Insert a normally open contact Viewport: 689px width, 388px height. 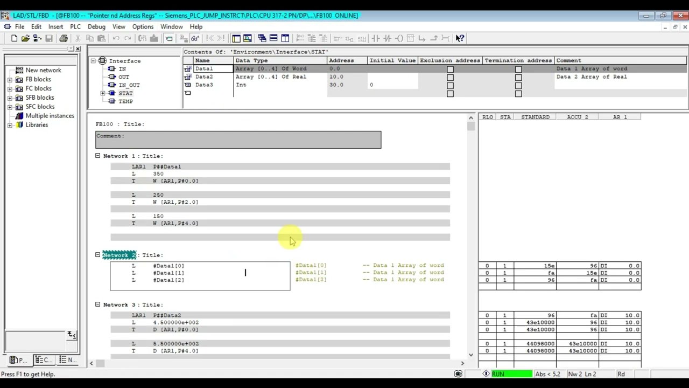click(376, 38)
